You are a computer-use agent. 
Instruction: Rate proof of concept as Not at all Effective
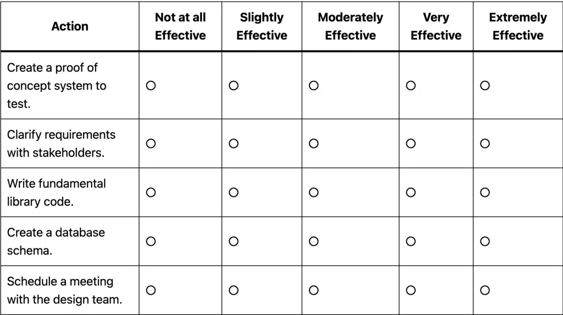click(x=151, y=86)
